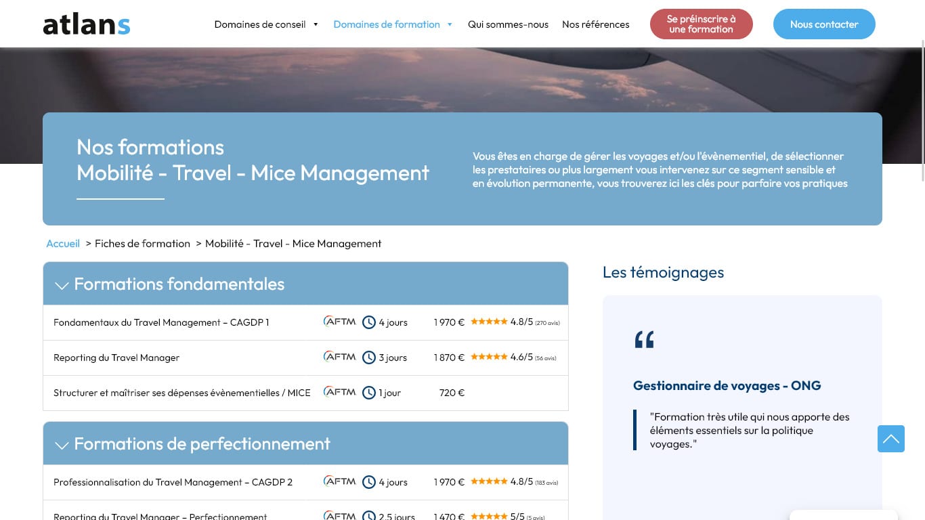Click the 1 970 € price in CAGDP 2 row
Viewport: 925px width, 520px height.
(449, 482)
